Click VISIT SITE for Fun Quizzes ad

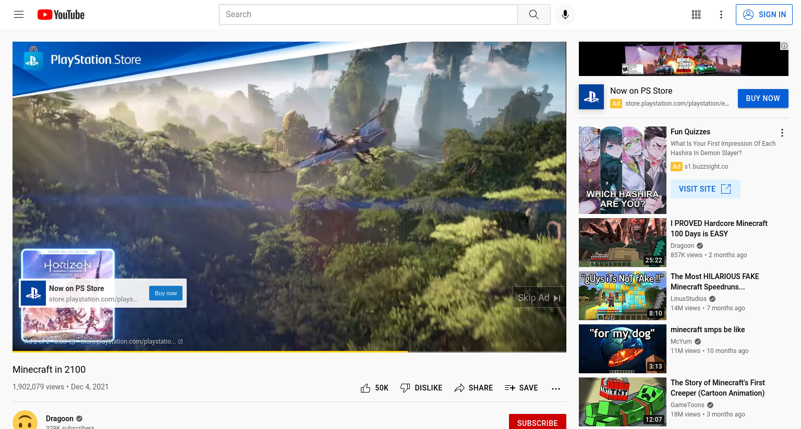tap(706, 189)
